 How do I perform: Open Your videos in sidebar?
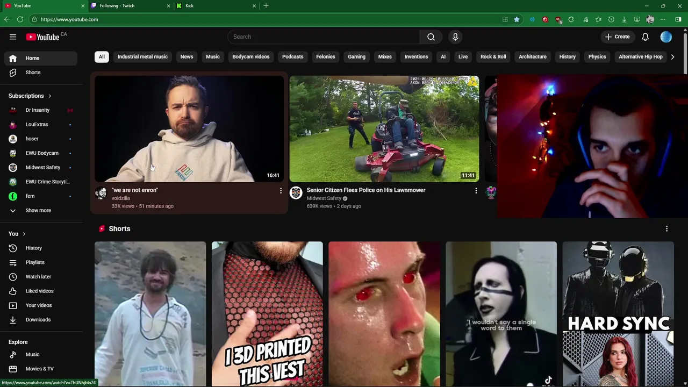point(41,305)
